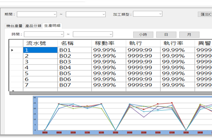Select the cell with 流水號 1
This screenshot has width=212, height=139.
click(40, 50)
